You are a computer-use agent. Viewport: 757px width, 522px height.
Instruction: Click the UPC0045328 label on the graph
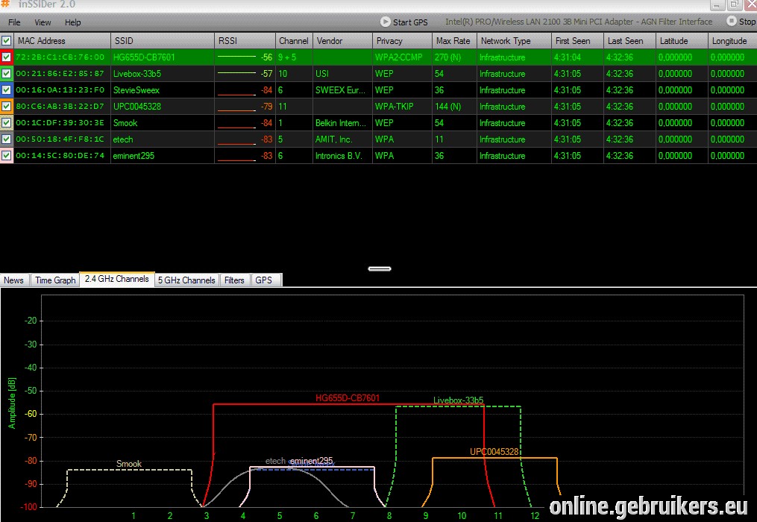click(x=494, y=451)
